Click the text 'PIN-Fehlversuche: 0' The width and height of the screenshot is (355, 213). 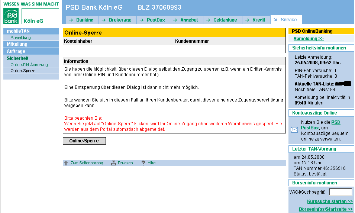click(315, 71)
